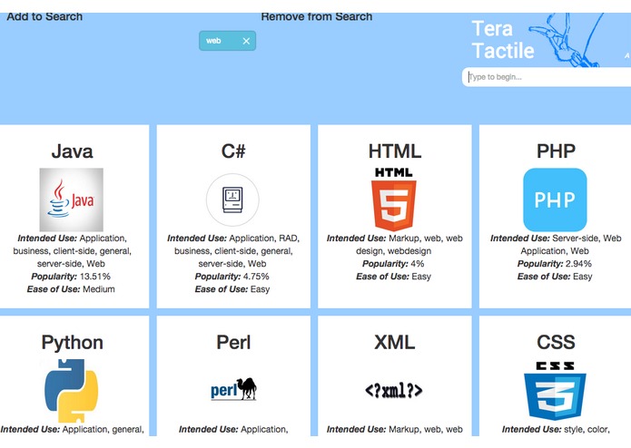Viewport: 631px width, 448px height.
Task: Open the Perl card title
Action: click(233, 343)
